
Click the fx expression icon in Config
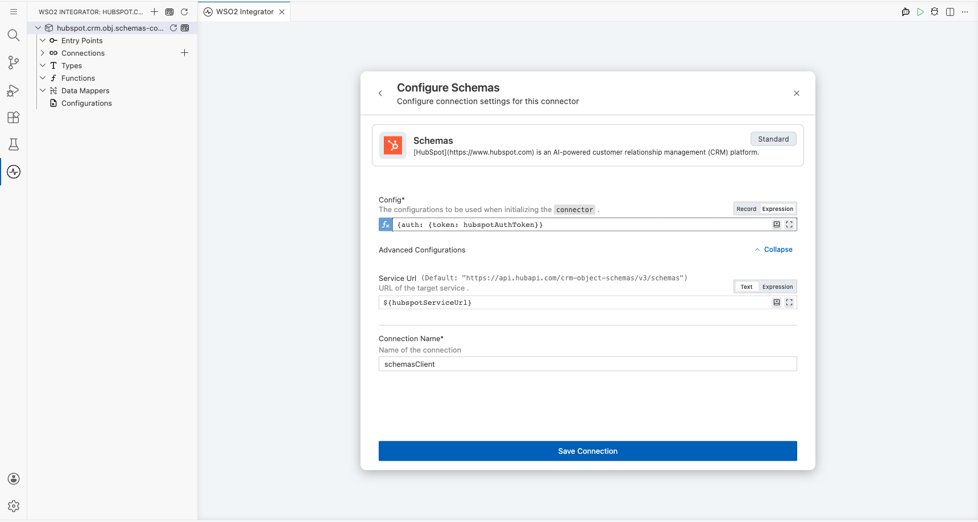386,225
